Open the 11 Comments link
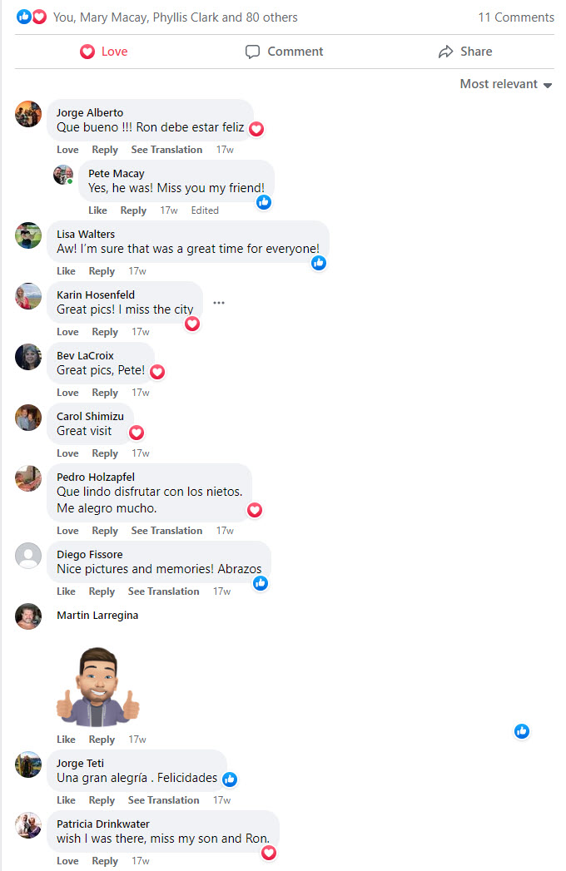The height and width of the screenshot is (871, 566). point(516,17)
